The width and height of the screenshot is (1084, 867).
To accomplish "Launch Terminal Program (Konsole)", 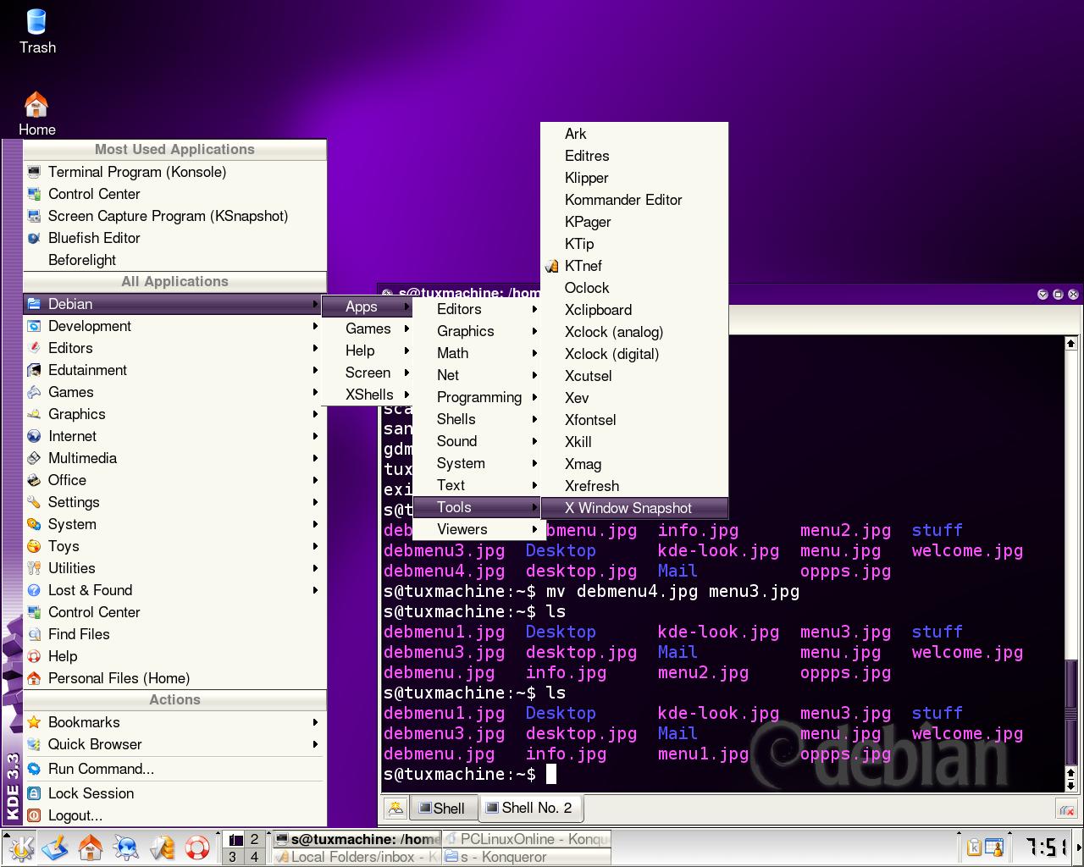I will click(174, 172).
